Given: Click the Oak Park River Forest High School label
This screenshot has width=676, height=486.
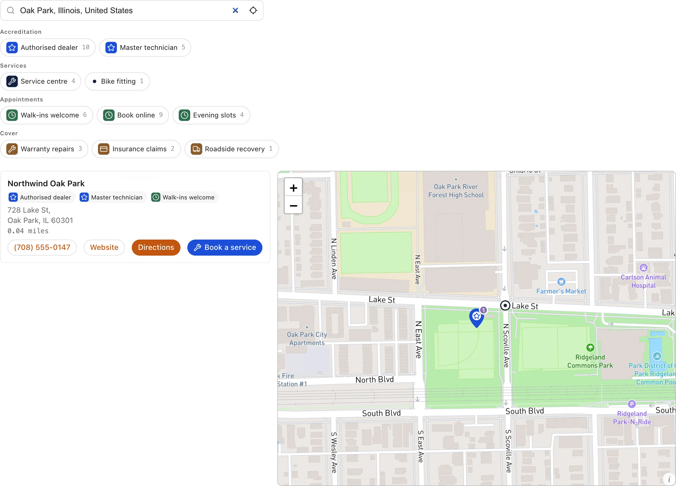Looking at the screenshot, I should pos(456,191).
